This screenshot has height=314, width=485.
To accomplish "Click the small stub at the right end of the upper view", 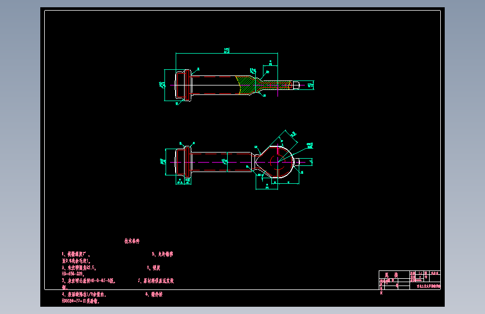I will [x=296, y=85].
